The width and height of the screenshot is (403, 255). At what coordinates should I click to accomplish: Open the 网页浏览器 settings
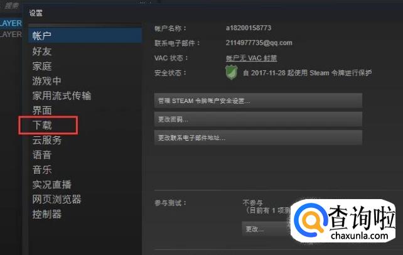56,199
